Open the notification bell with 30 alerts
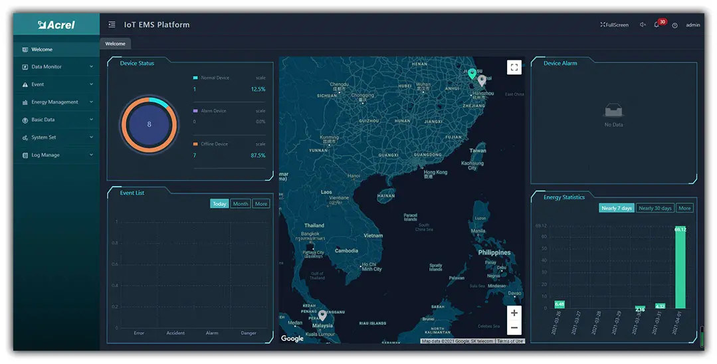The width and height of the screenshot is (717, 364). click(657, 25)
